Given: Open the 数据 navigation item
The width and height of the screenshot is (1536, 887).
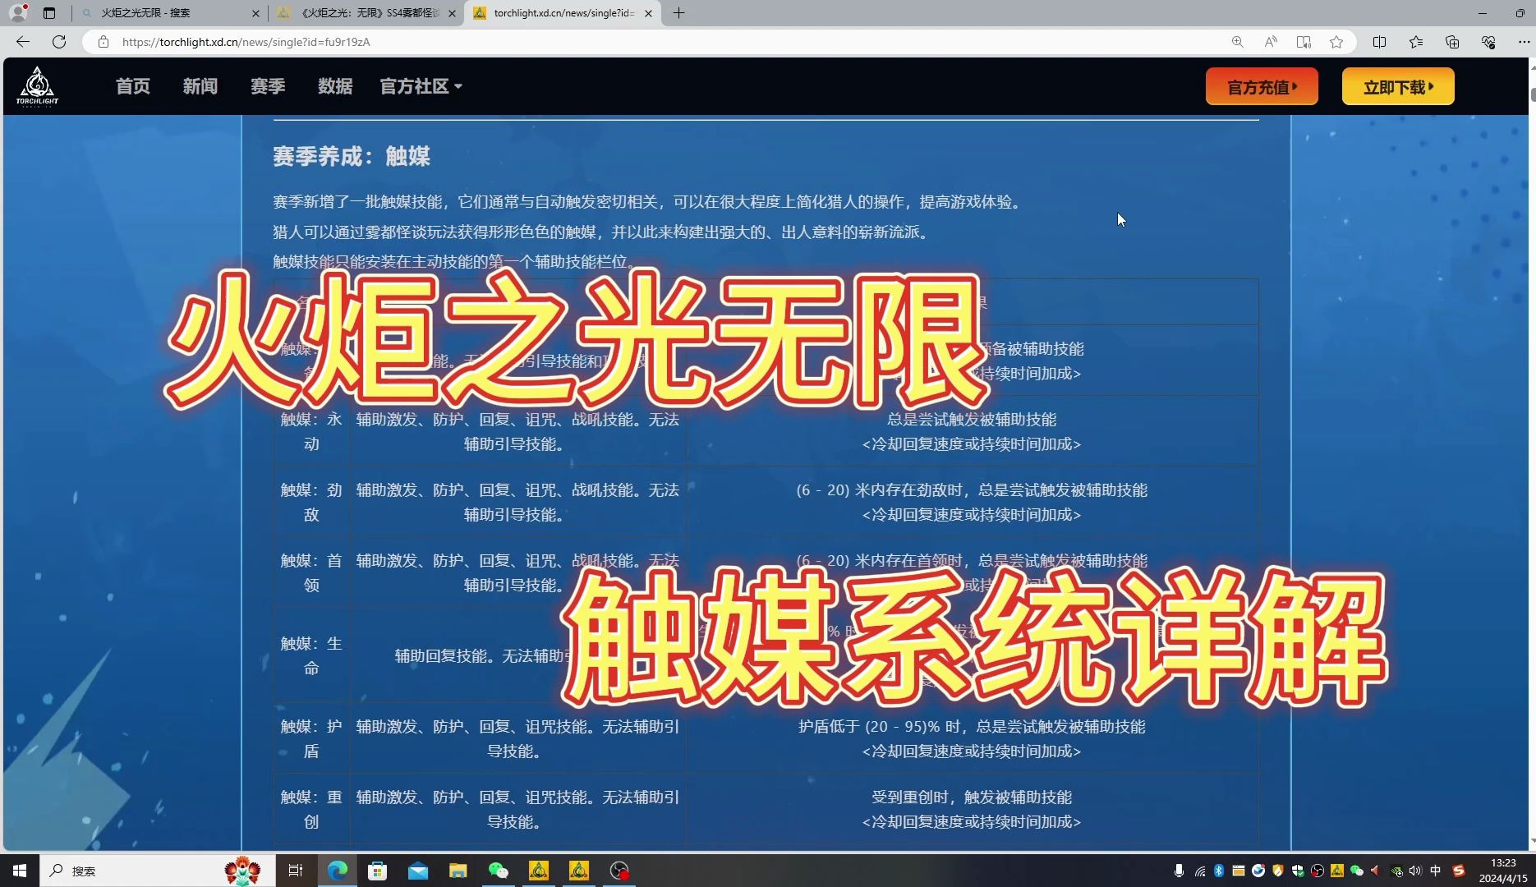Looking at the screenshot, I should coord(335,86).
